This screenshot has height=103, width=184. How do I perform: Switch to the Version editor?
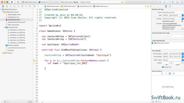168,2
